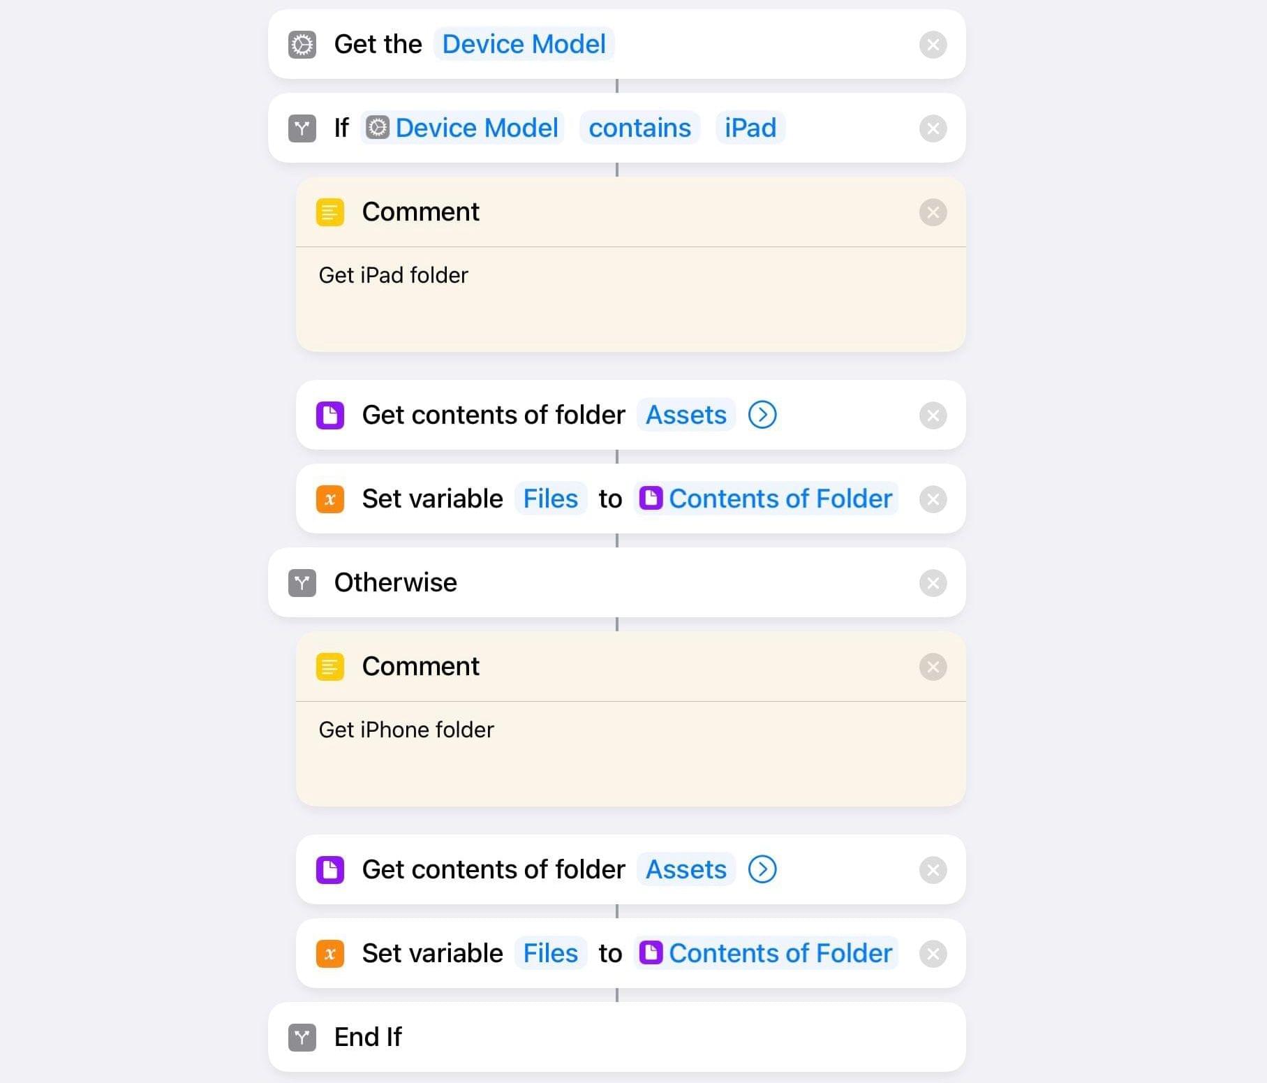Select the Device Model detail token in Get the action
The image size is (1267, 1083).
524,44
